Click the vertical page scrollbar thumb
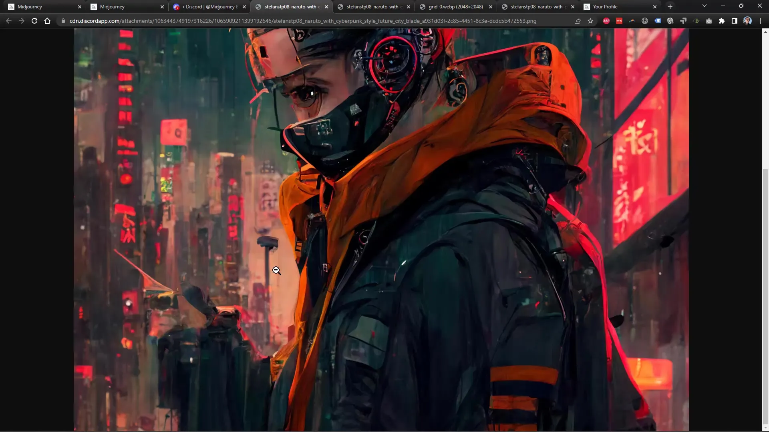 pos(765,296)
